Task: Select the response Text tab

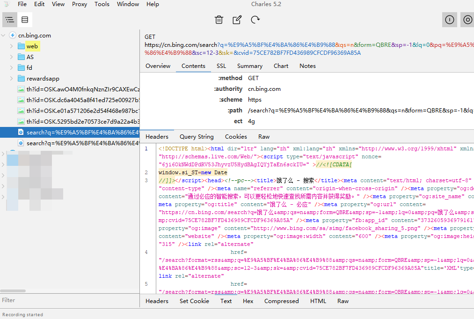Action: click(x=226, y=301)
